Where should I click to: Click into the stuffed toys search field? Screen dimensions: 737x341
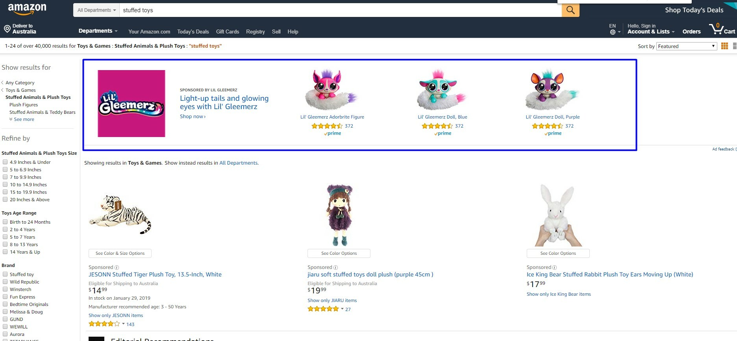(339, 10)
